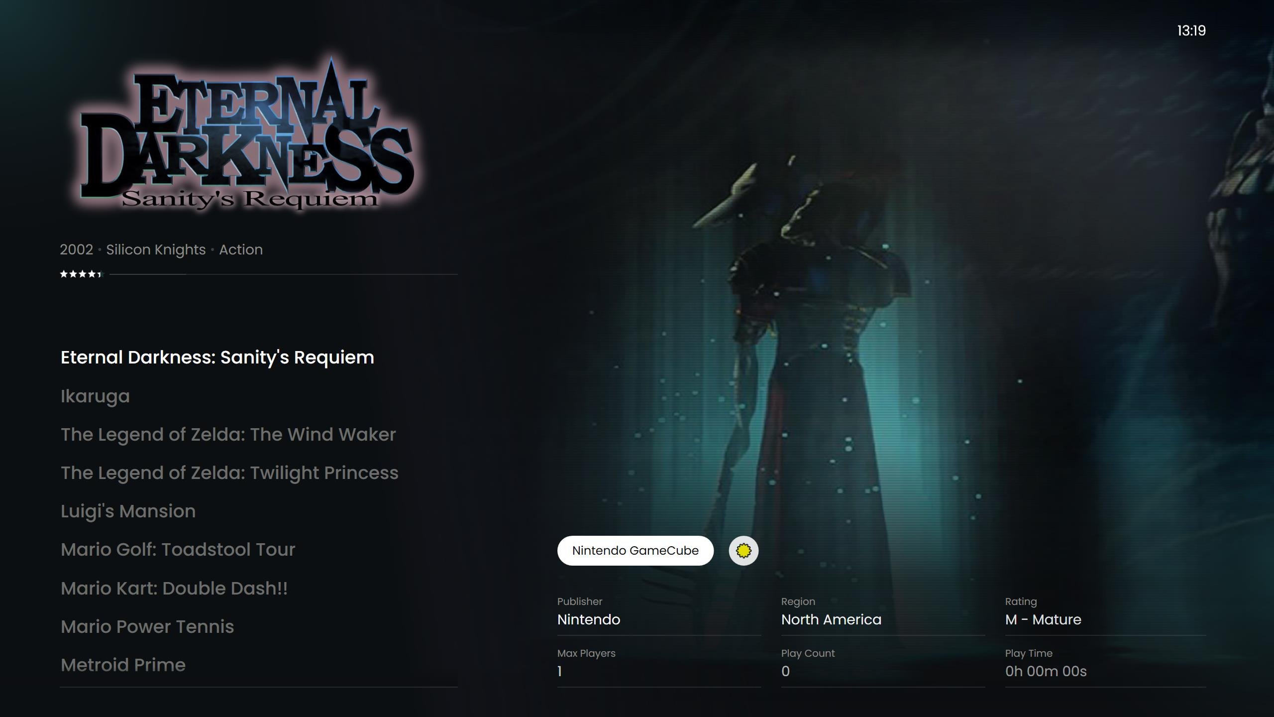Select Ikaruga in the game list
The image size is (1274, 717).
tap(95, 396)
